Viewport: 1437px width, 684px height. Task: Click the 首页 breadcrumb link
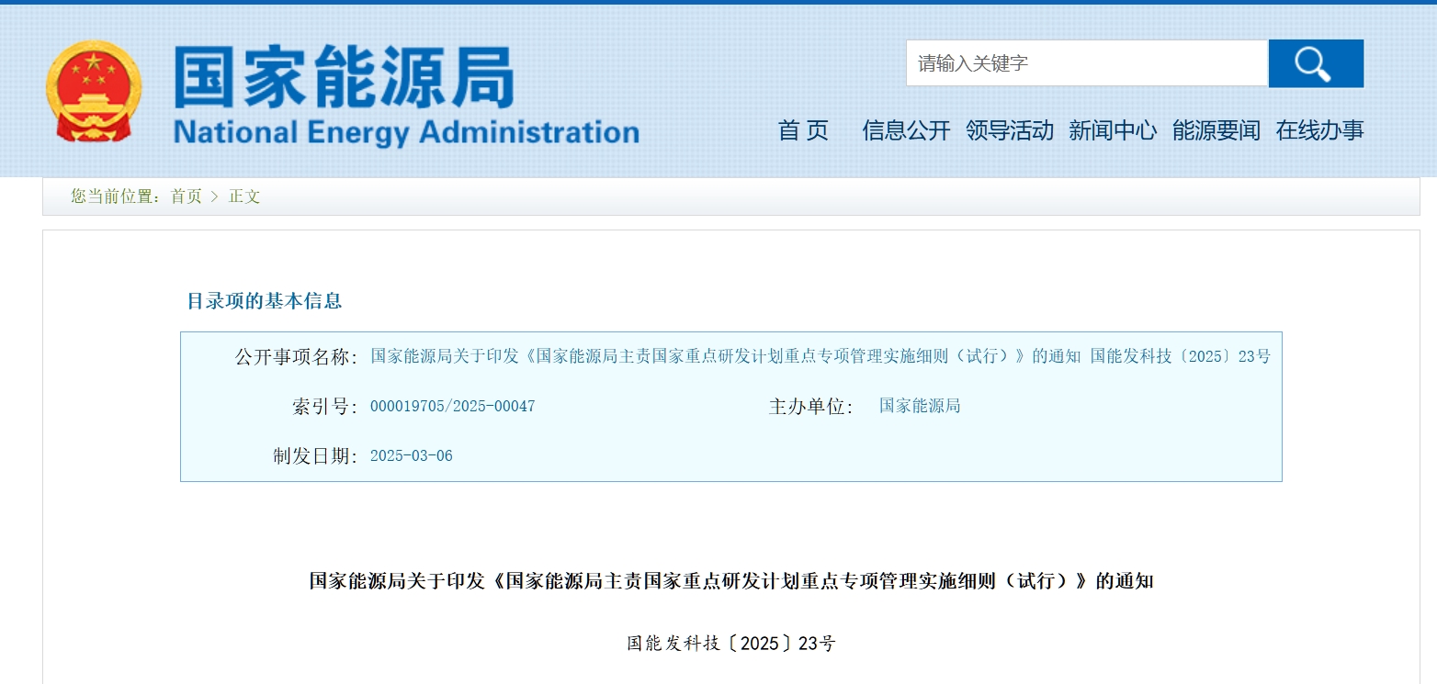click(x=186, y=196)
